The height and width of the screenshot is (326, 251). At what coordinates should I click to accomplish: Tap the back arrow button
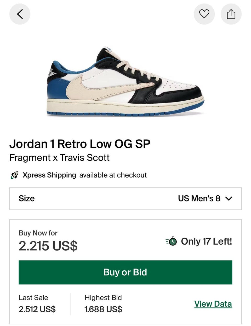point(20,14)
